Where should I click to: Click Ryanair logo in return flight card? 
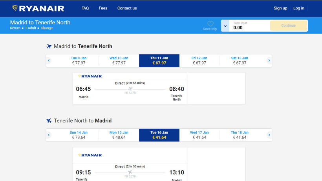pyautogui.click(x=90, y=155)
